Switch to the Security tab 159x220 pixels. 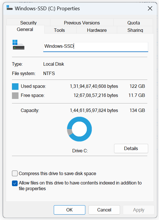(x=28, y=22)
